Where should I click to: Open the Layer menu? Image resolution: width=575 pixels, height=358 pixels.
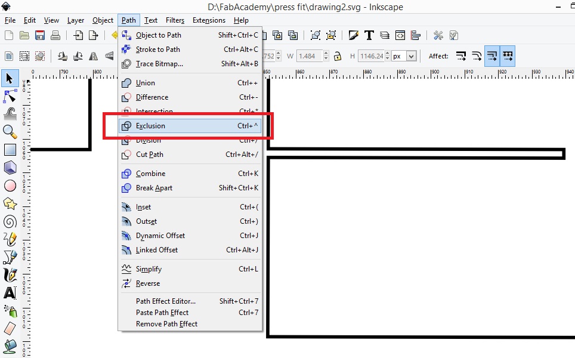click(x=76, y=20)
